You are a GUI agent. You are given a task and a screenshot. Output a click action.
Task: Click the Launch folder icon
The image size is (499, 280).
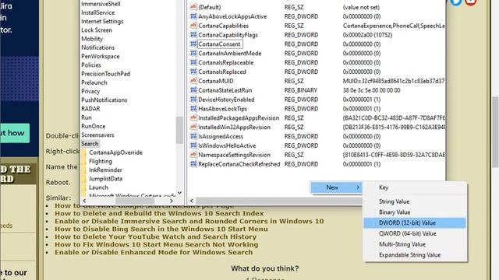pos(83,187)
